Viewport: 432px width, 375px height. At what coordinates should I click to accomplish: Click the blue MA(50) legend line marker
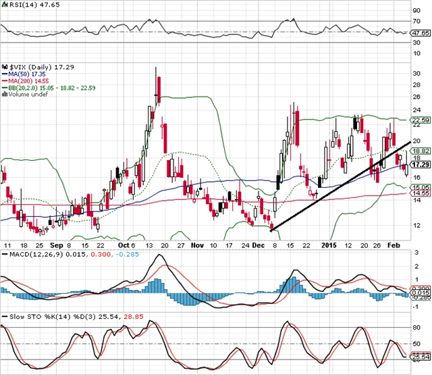[x=3, y=75]
